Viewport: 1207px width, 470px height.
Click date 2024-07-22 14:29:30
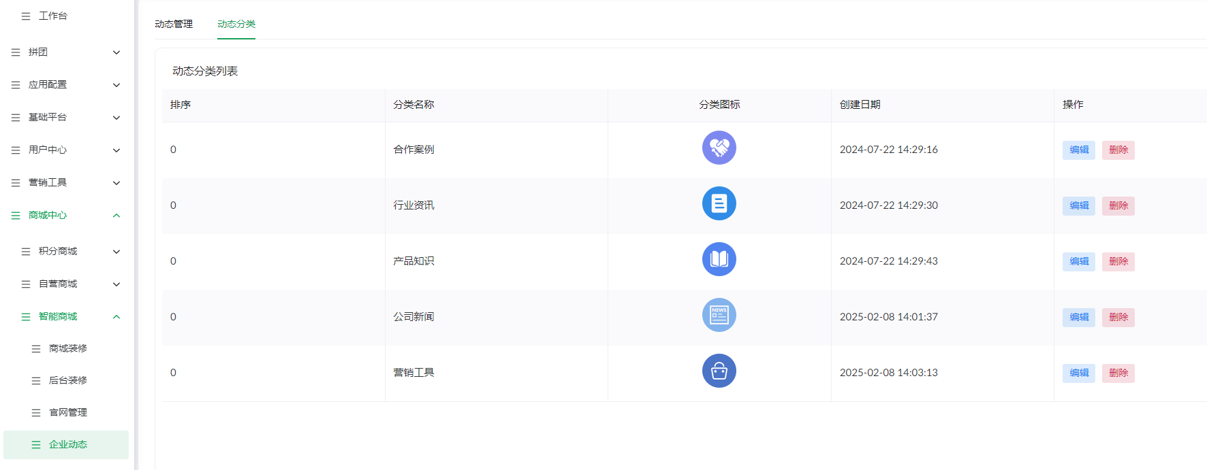[x=889, y=205]
